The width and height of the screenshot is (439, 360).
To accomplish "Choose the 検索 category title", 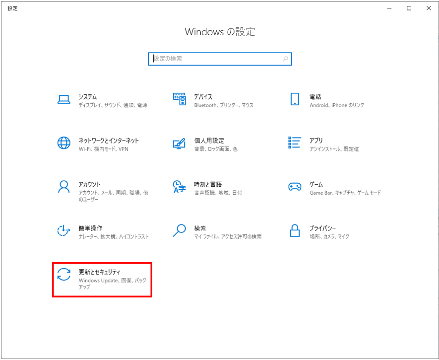I will [x=200, y=228].
